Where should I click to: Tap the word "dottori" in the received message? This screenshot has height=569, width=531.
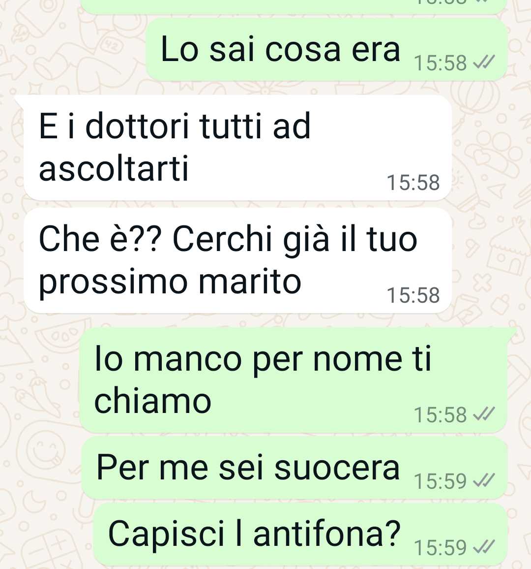(x=137, y=126)
